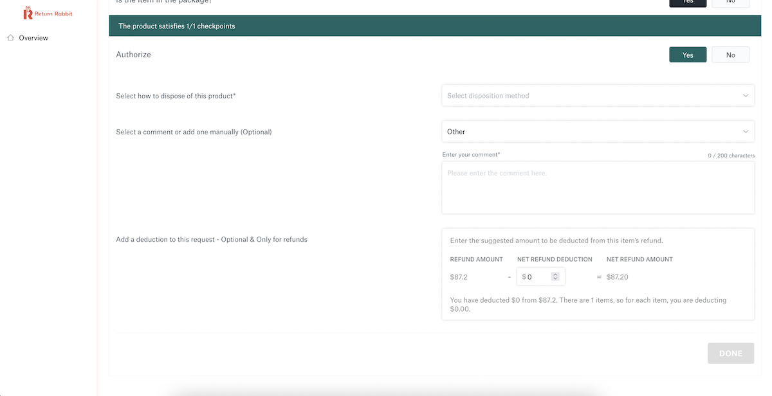772x396 pixels.
Task: Open the Select disposition method dropdown
Action: coord(598,96)
